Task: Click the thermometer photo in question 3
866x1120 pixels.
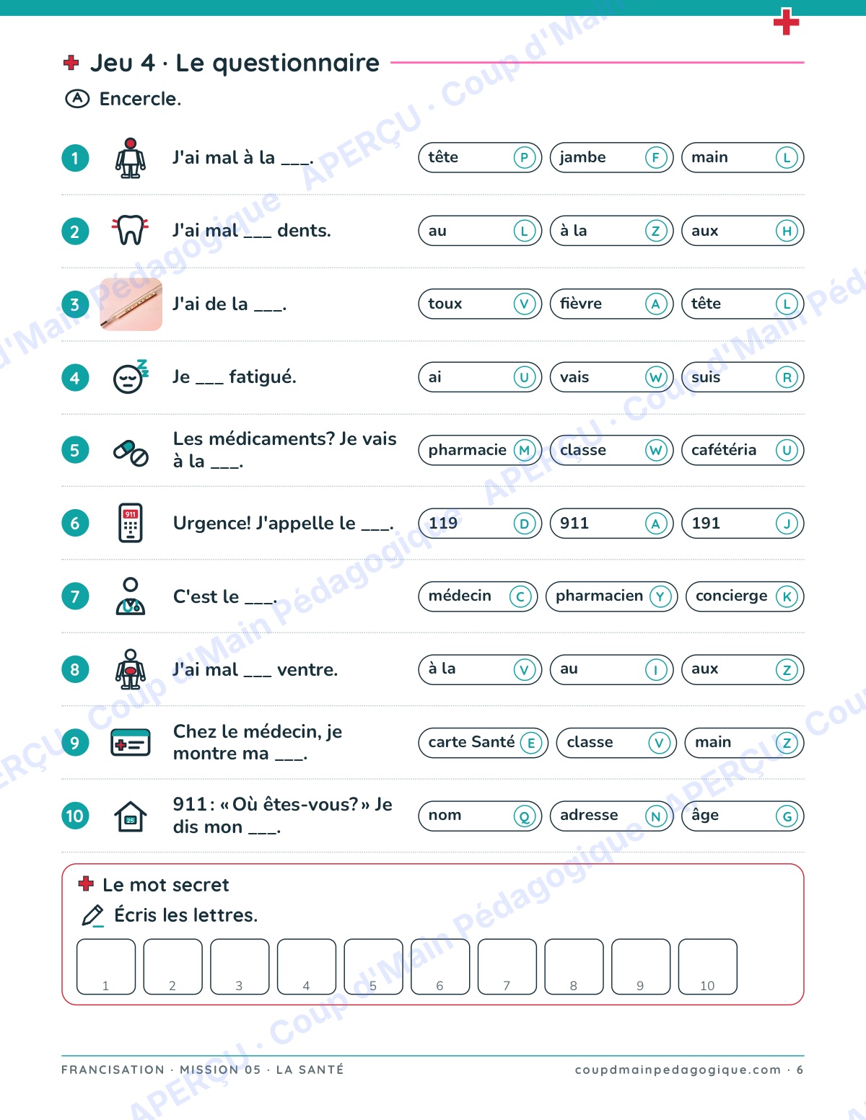Action: 131,304
